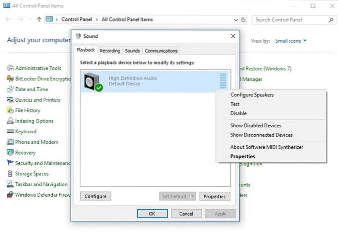Click the Phone and Modem icon
Image resolution: width=338 pixels, height=232 pixels.
tap(10, 142)
